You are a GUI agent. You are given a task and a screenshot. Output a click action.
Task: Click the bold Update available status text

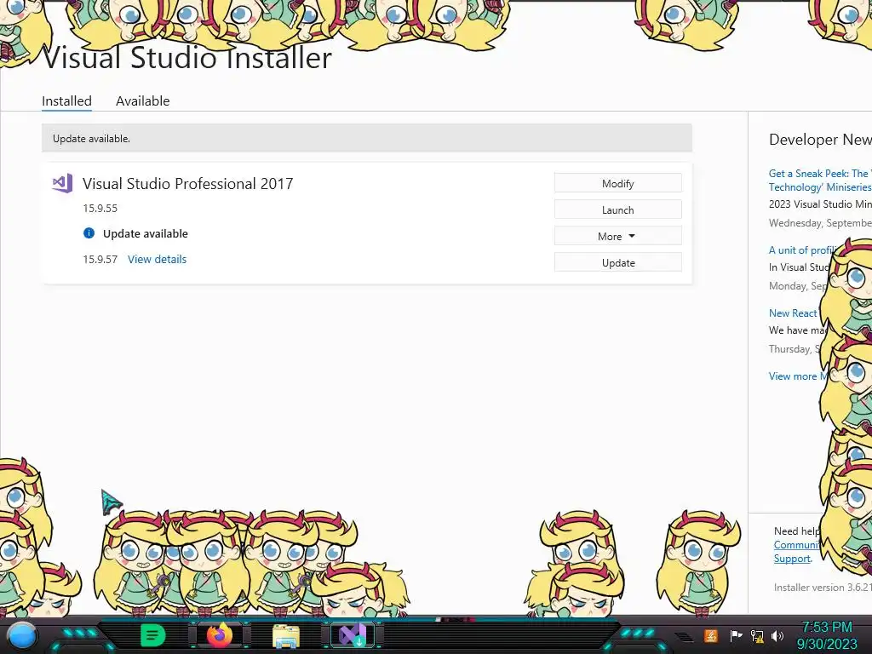tap(145, 233)
